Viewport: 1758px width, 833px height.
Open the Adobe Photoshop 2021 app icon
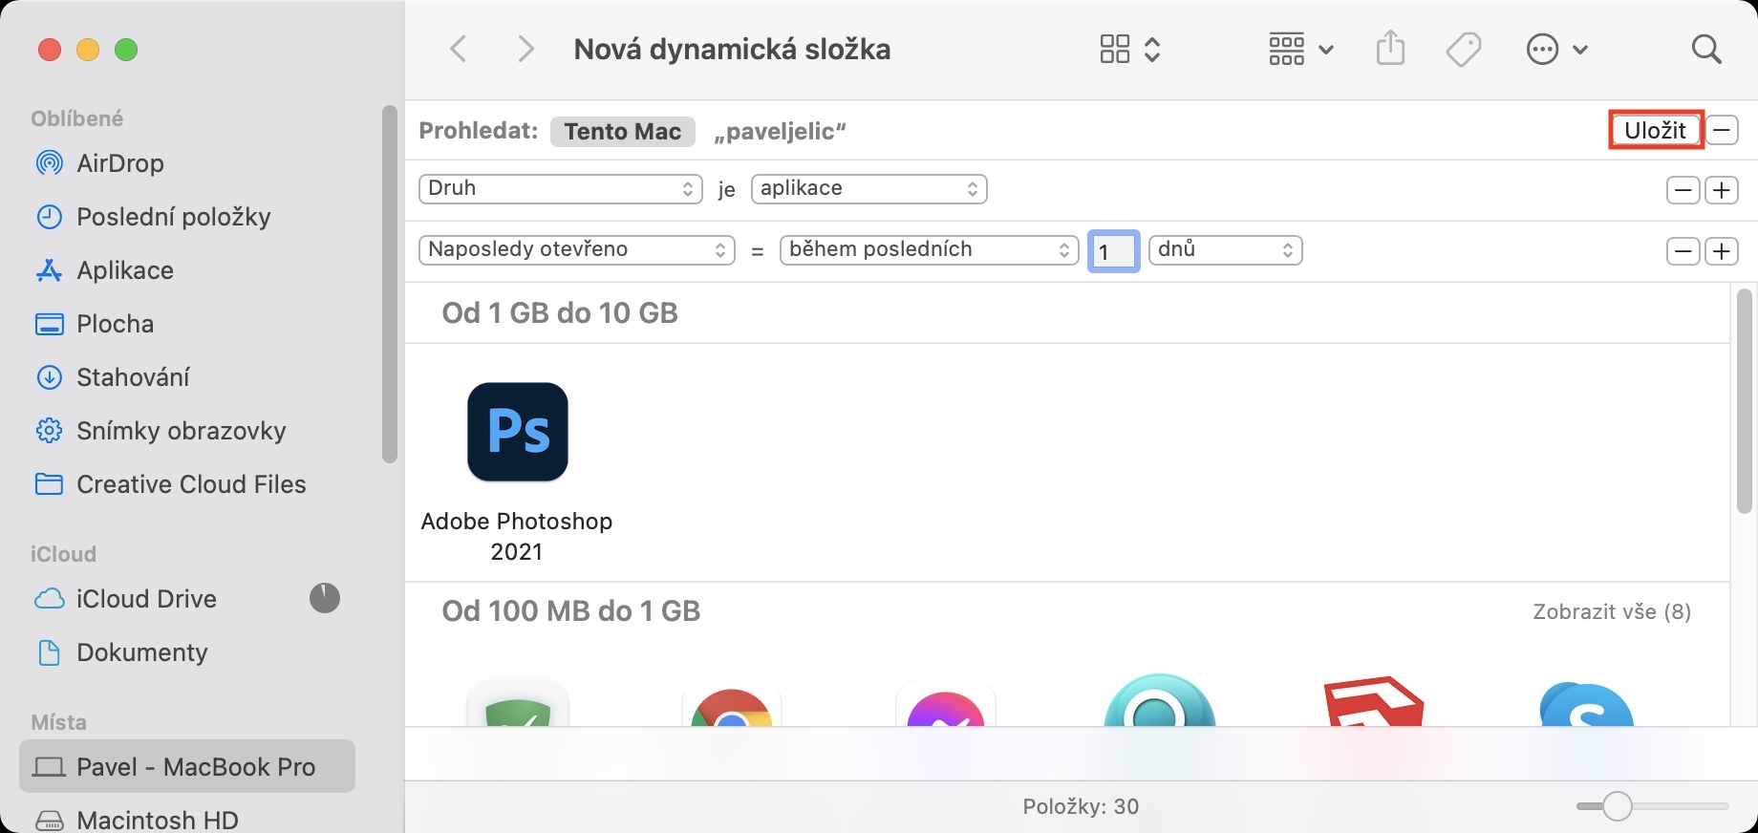coord(517,432)
